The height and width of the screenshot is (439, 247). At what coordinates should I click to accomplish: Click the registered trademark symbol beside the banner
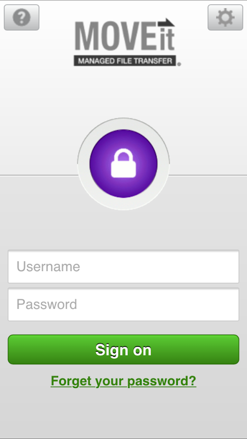pos(179,64)
